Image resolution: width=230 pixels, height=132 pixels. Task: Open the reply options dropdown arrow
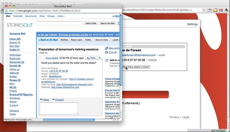[x=100, y=58]
